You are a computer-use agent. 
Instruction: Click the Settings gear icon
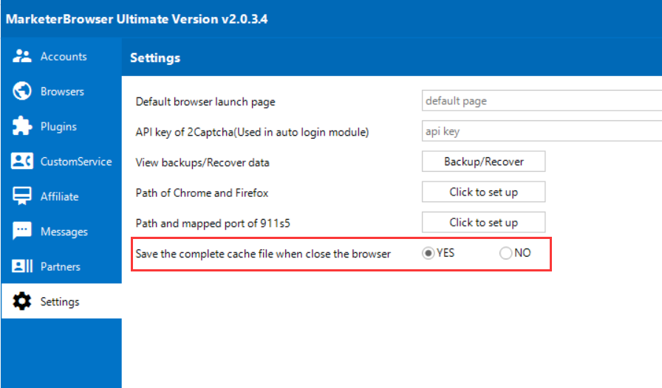[x=22, y=302]
